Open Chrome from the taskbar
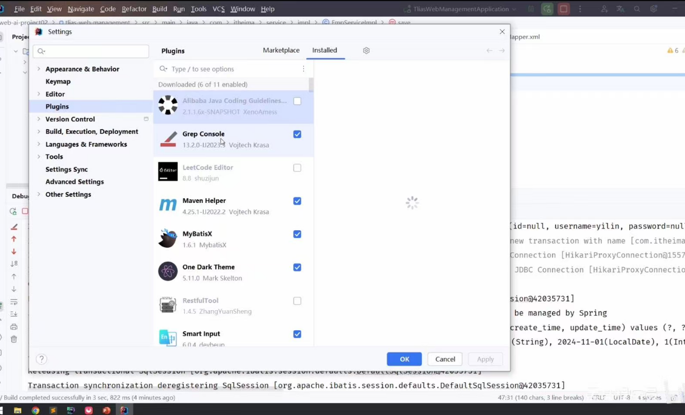Viewport: 685px width, 415px height. coord(35,410)
